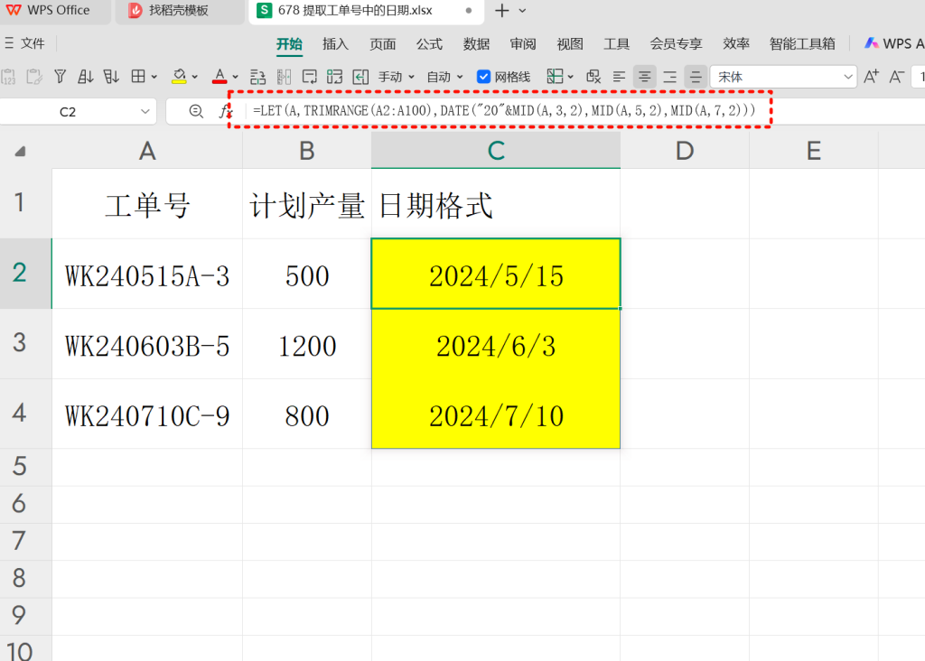
Task: Open the 智能工具箱 tab
Action: pos(802,43)
